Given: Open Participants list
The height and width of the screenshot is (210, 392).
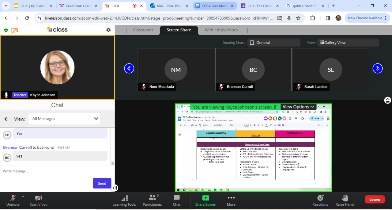Looking at the screenshot, I should coord(152,200).
